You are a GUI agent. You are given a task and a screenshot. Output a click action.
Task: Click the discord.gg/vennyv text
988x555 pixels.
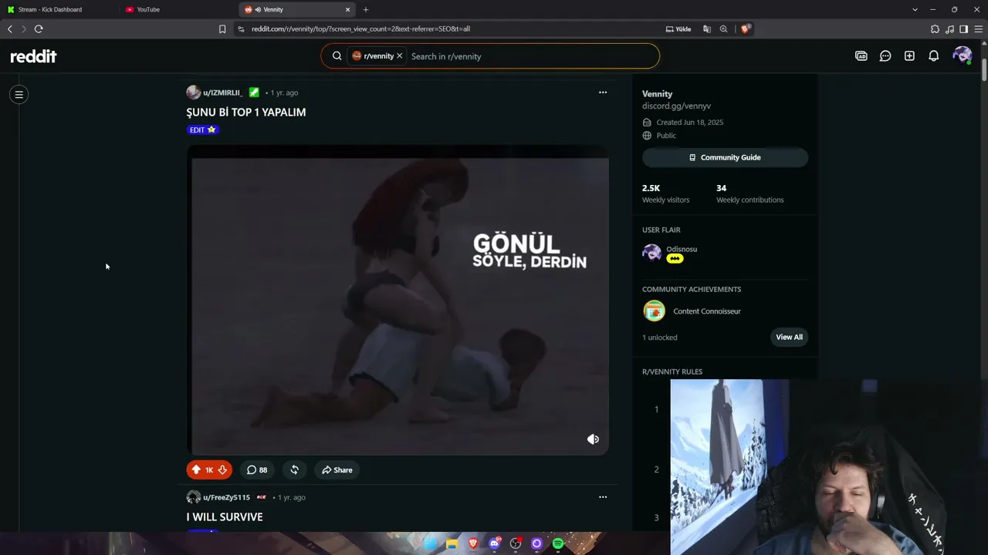coord(676,106)
